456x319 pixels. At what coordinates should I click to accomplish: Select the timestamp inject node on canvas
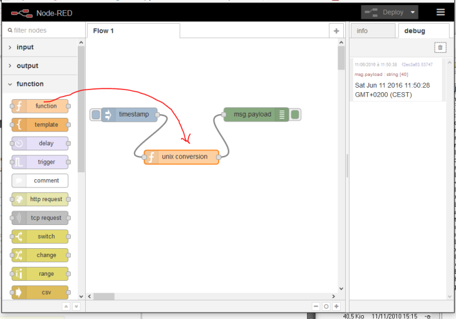[x=130, y=115]
